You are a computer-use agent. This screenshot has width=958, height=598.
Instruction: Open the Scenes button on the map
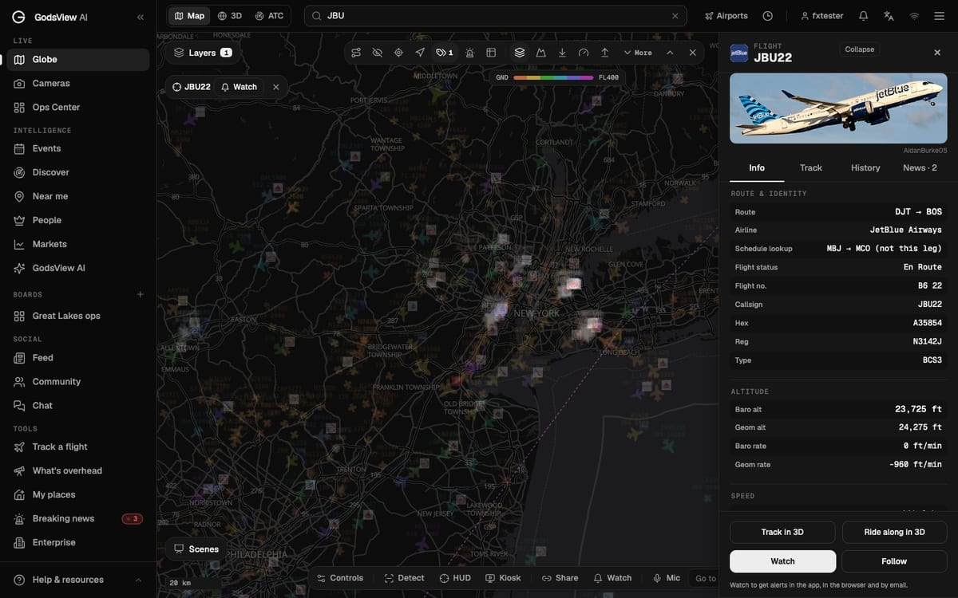pos(196,549)
